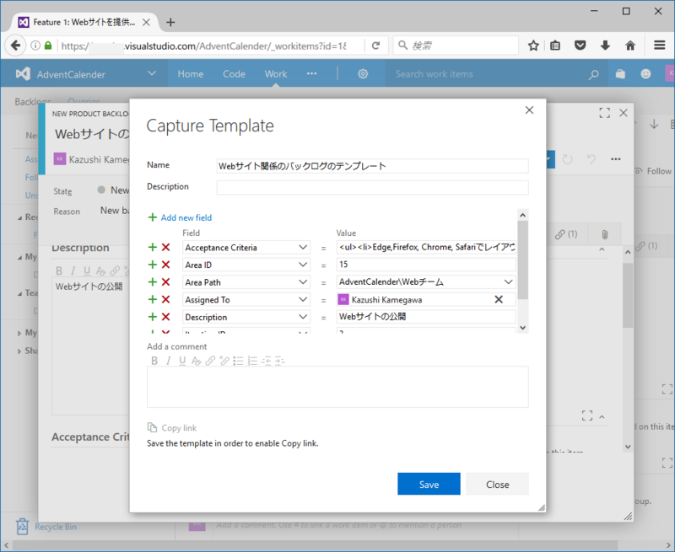The width and height of the screenshot is (675, 552).
Task: Open the Assigned To field name dropdown
Action: click(303, 299)
